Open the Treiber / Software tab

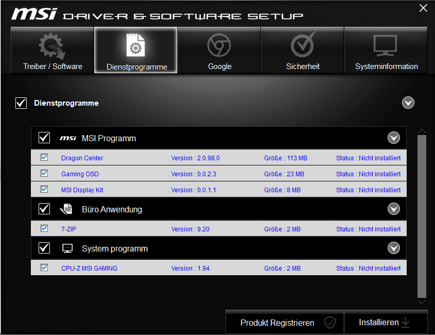(x=53, y=50)
